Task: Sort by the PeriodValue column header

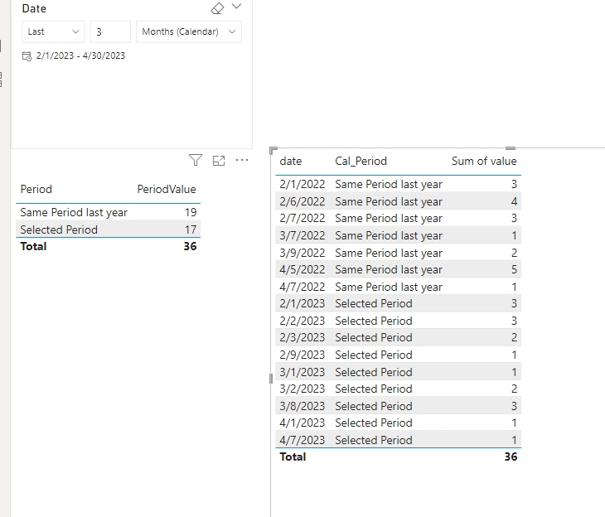Action: tap(167, 189)
